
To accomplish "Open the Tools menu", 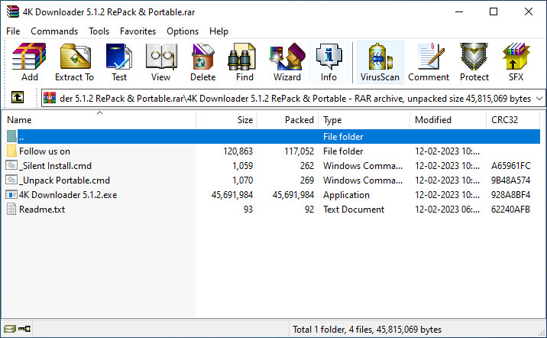I will [99, 31].
